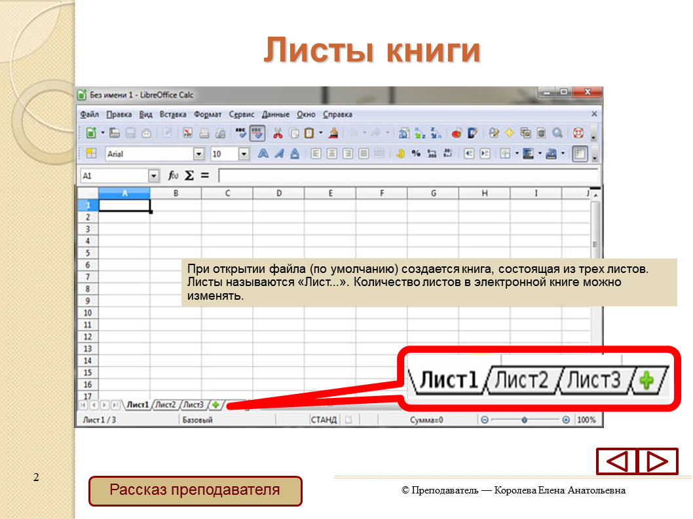Open dropdown arrow beside Paste icon

[320, 133]
